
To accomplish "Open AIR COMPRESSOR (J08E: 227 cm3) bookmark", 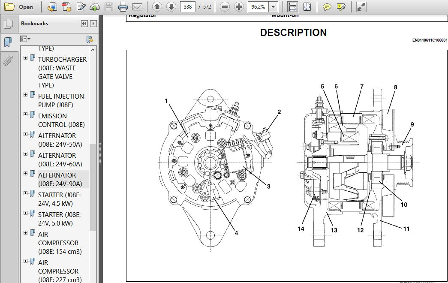I will [x=60, y=271].
